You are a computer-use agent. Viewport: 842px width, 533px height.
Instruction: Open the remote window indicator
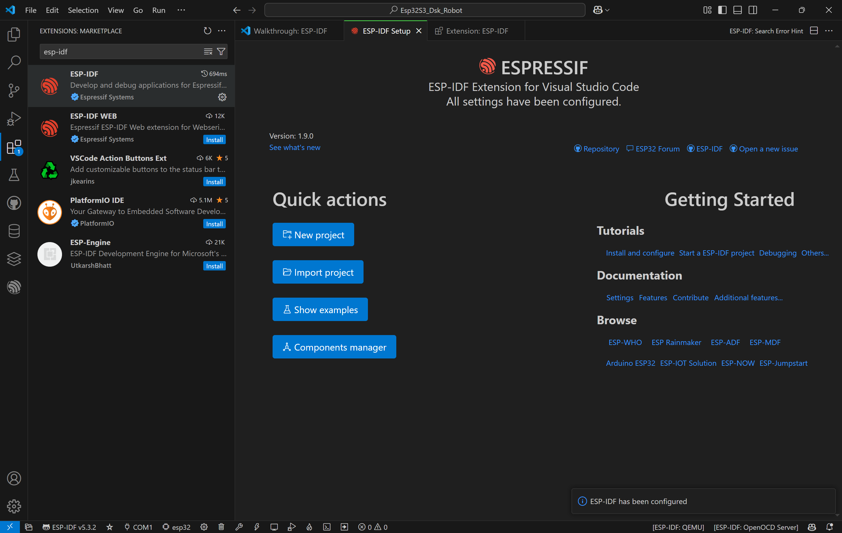point(10,527)
